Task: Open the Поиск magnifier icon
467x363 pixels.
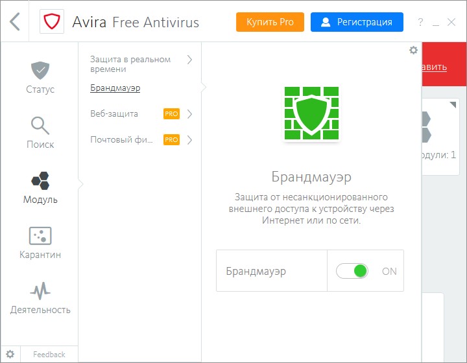Action: click(x=40, y=126)
